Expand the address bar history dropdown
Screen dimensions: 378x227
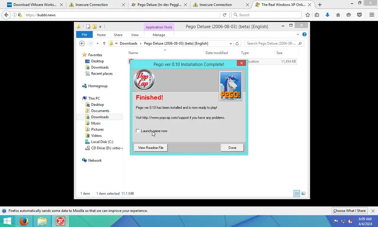point(231,43)
